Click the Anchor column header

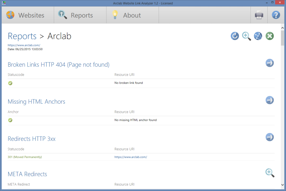pyautogui.click(x=13, y=112)
